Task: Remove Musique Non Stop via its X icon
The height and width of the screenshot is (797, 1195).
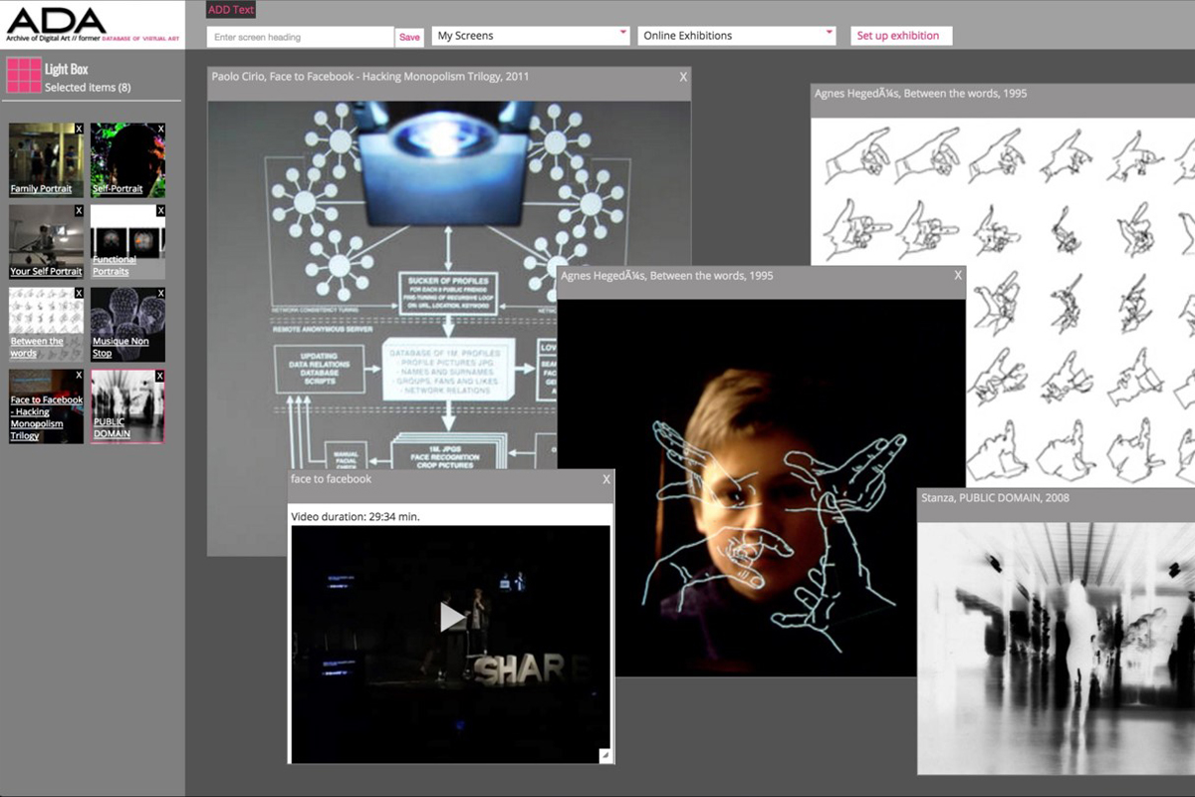Action: 161,293
